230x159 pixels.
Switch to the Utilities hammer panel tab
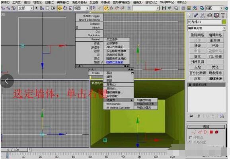point(223,15)
